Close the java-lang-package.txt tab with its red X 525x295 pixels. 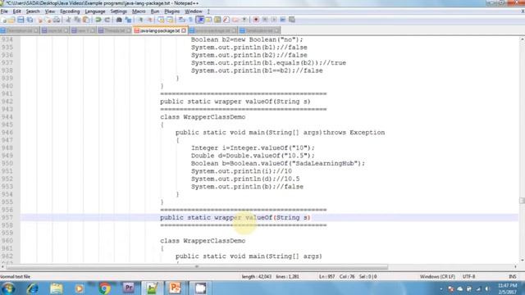pyautogui.click(x=184, y=30)
